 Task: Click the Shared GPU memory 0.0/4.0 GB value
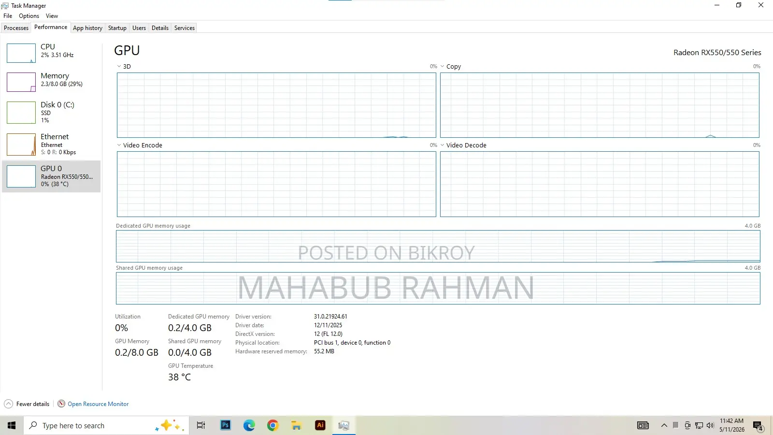pyautogui.click(x=190, y=352)
